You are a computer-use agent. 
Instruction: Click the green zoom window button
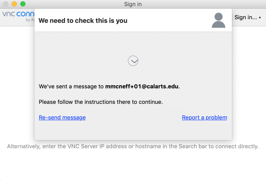[x=23, y=4]
